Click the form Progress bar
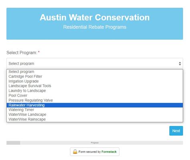This screenshot has height=160, width=190. (x=95, y=143)
